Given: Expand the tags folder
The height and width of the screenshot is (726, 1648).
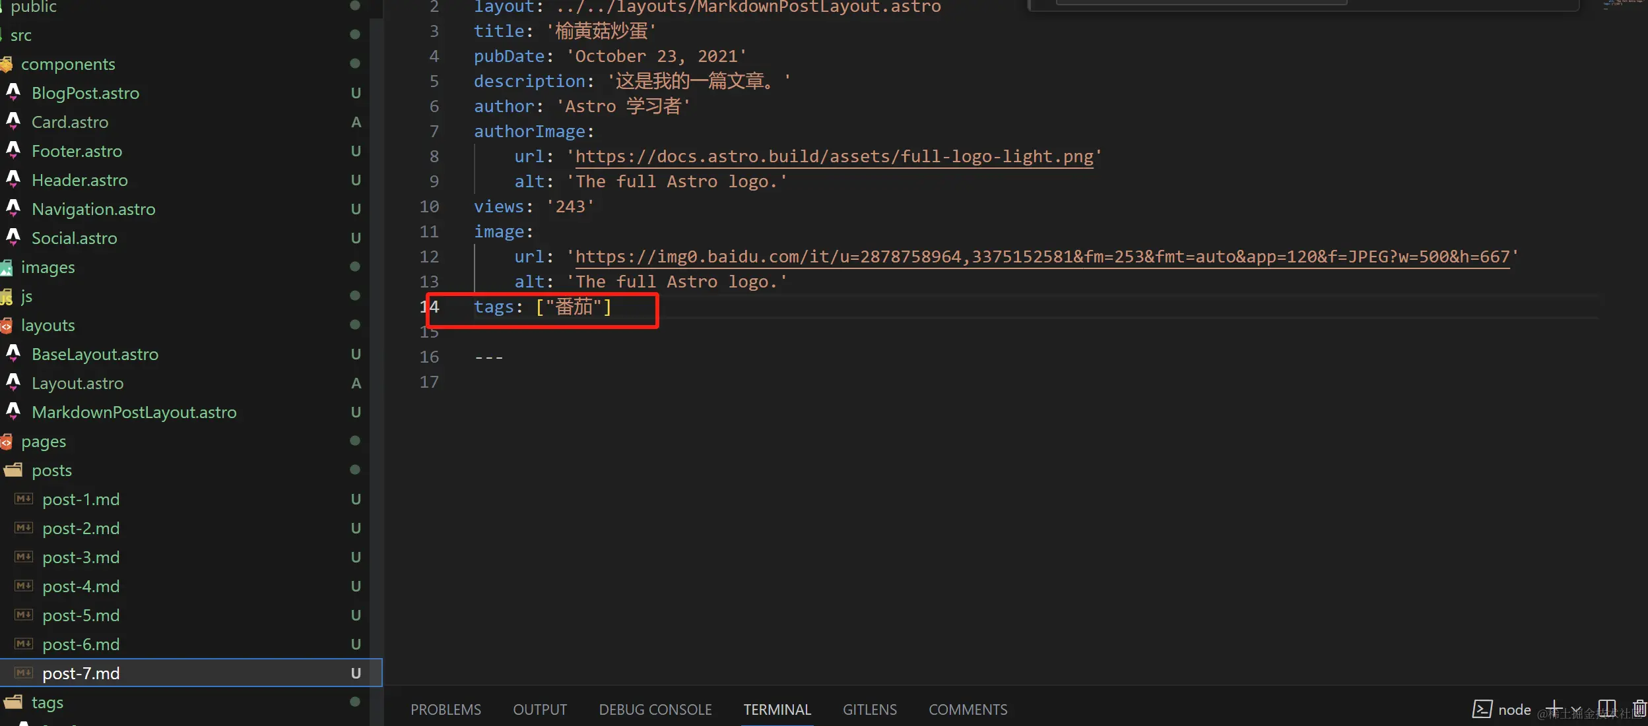Looking at the screenshot, I should [x=47, y=702].
